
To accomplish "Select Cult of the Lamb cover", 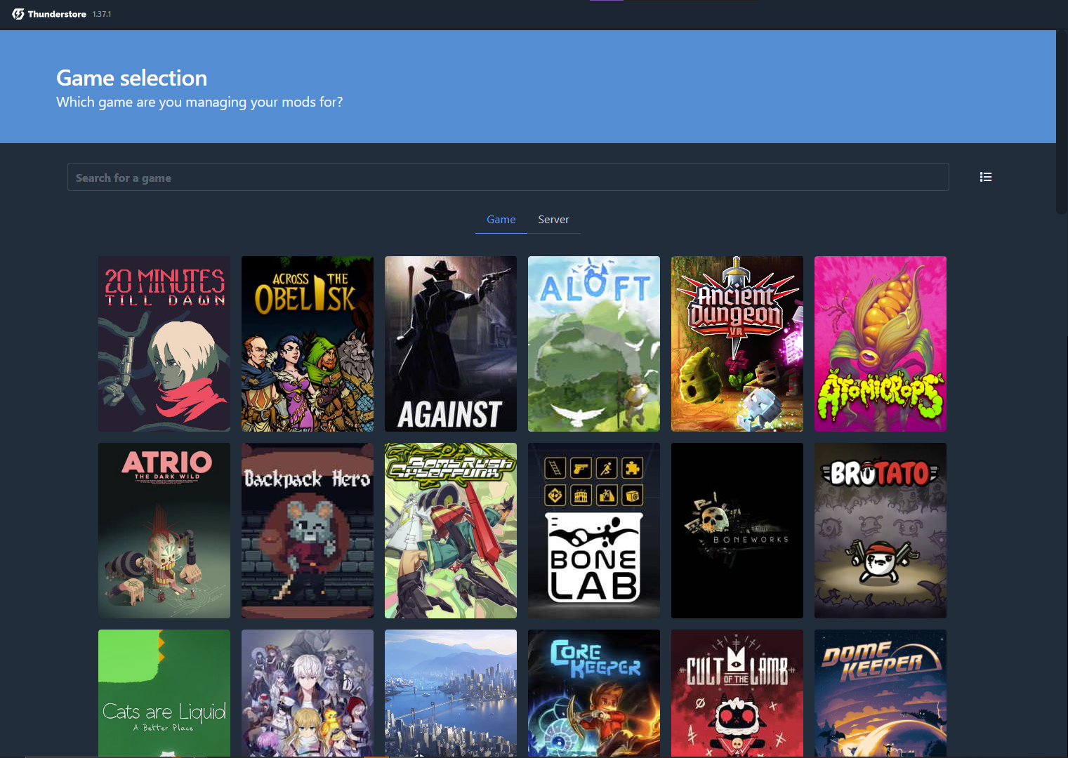I will 737,693.
